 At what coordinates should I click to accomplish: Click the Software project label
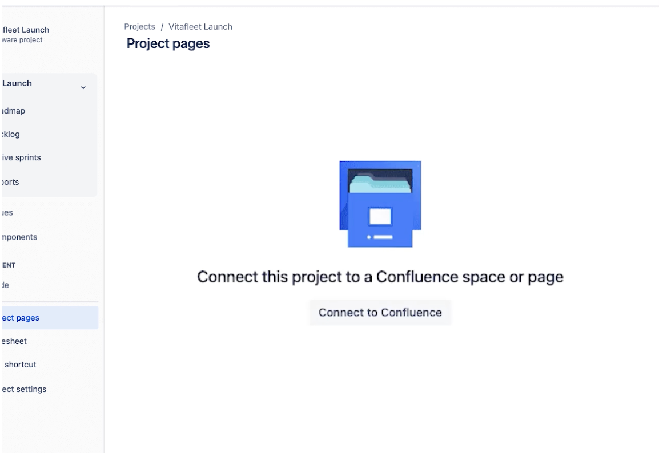click(21, 40)
